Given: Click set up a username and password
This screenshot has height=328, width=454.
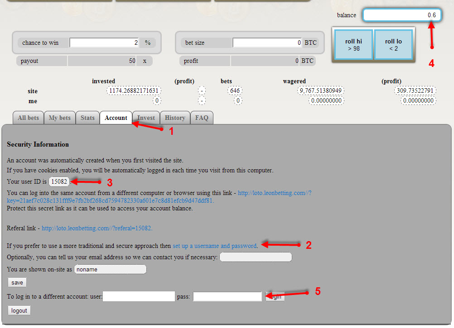Looking at the screenshot, I should (214, 246).
